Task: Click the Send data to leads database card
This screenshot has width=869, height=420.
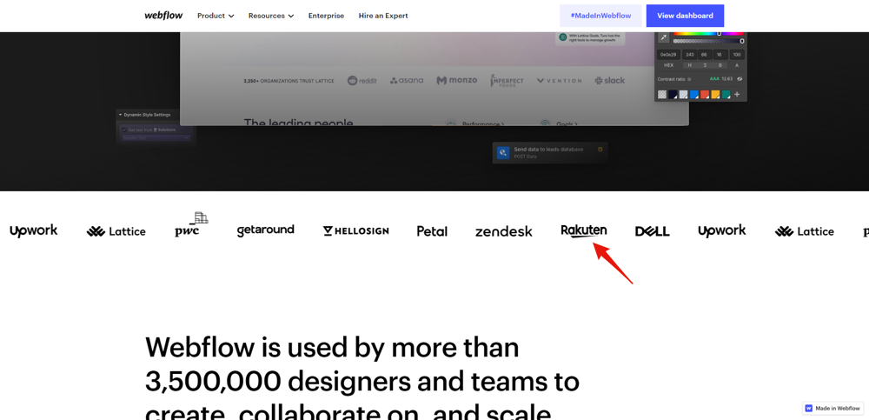Action: pyautogui.click(x=550, y=153)
